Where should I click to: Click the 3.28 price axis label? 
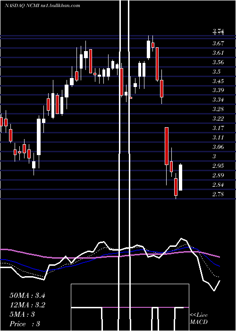(218, 109)
